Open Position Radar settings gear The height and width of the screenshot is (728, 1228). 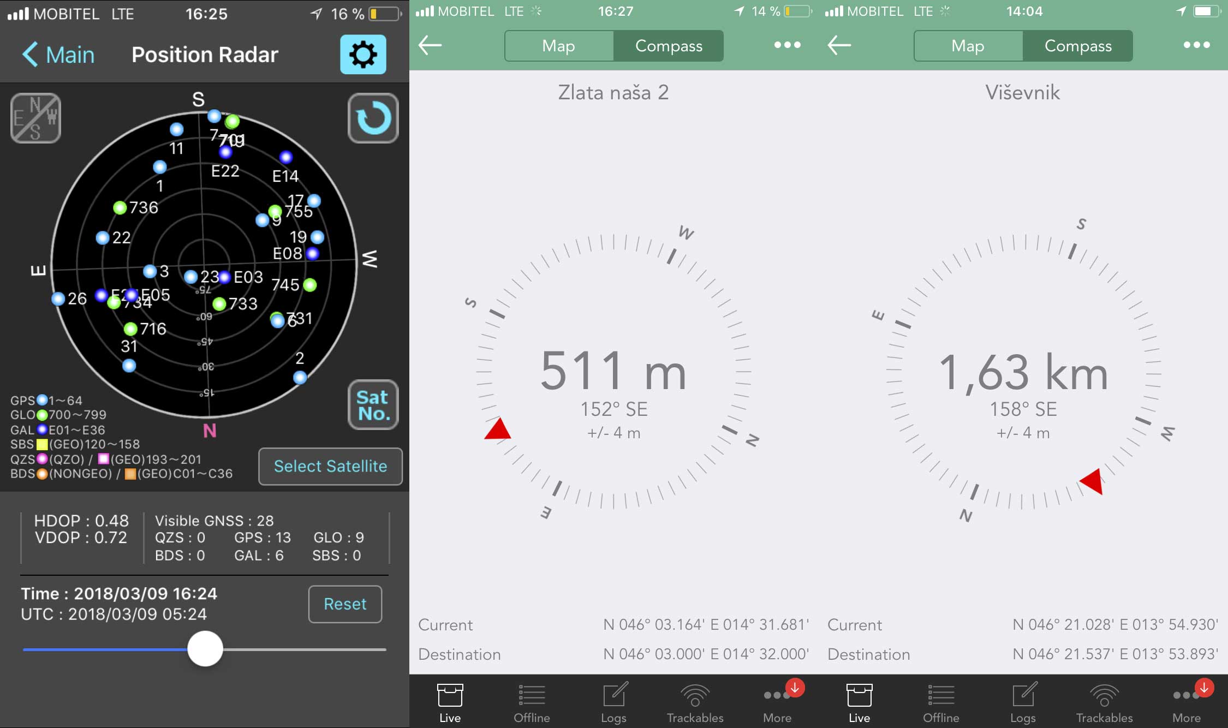363,54
